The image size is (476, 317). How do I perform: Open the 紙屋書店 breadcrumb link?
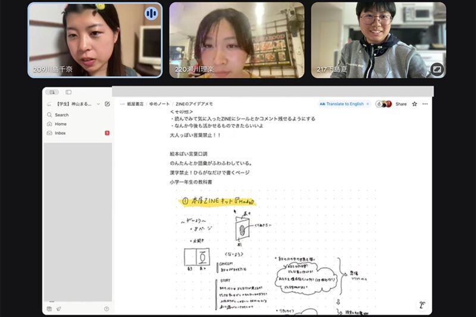tap(135, 103)
